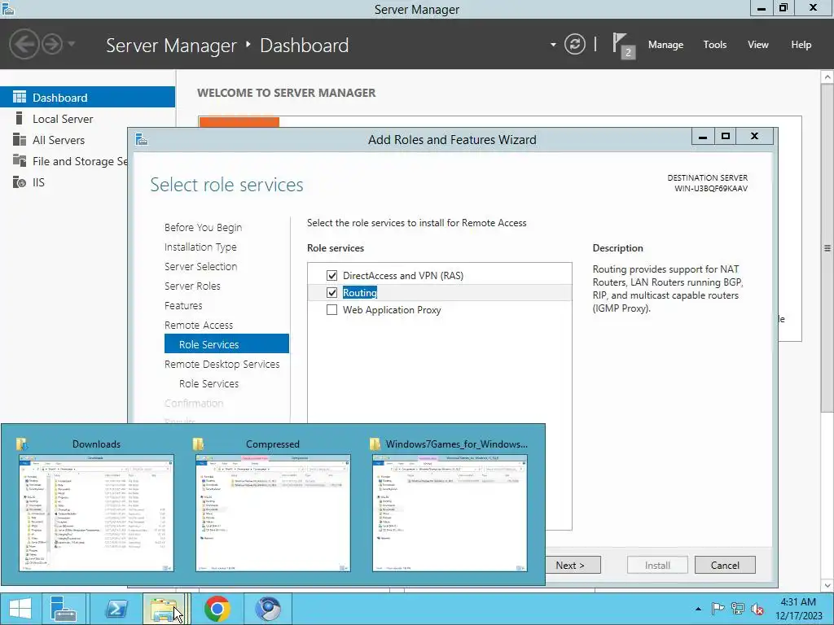Click the Server Manager vertical scrollbar
Viewport: 834px width, 625px height.
pos(827,247)
